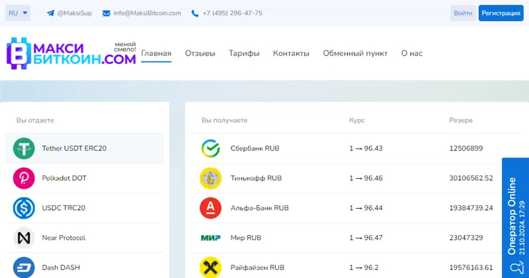Click the Alfa-Bank reserve 19384739.24

coord(471,208)
